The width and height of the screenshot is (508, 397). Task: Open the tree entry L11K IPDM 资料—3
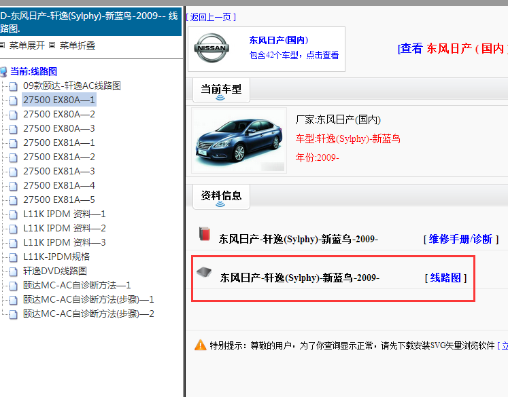pyautogui.click(x=64, y=242)
